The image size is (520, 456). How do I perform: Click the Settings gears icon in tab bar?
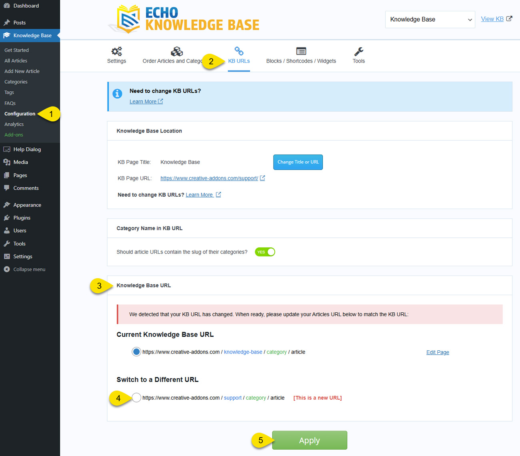pos(116,51)
